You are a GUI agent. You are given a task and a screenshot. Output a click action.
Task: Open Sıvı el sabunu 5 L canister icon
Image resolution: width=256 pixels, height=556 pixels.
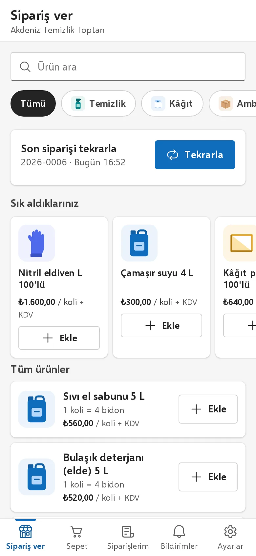37,409
